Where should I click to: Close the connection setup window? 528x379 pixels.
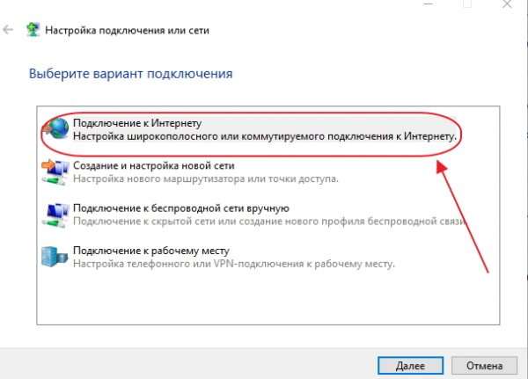(507, 4)
